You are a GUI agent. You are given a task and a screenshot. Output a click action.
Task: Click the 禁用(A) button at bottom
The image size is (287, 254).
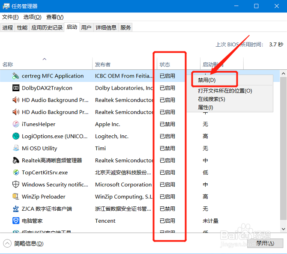(x=265, y=243)
